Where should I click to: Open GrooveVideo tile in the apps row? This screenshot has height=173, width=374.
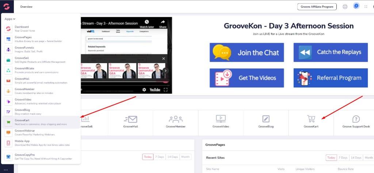[x=221, y=123]
